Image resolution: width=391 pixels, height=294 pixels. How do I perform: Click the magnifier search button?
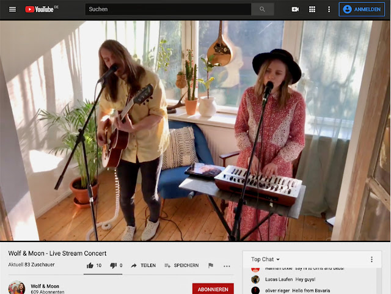click(x=262, y=9)
